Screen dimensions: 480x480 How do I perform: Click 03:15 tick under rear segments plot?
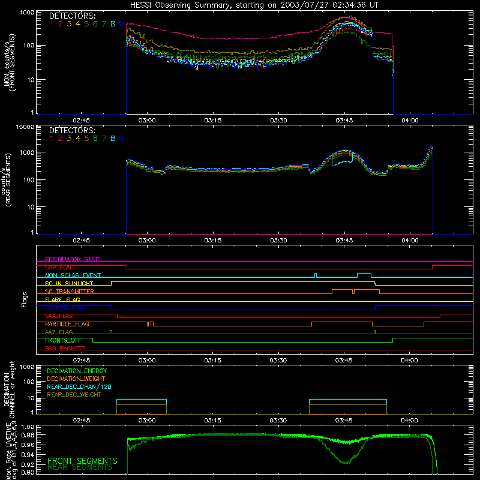tap(213, 241)
